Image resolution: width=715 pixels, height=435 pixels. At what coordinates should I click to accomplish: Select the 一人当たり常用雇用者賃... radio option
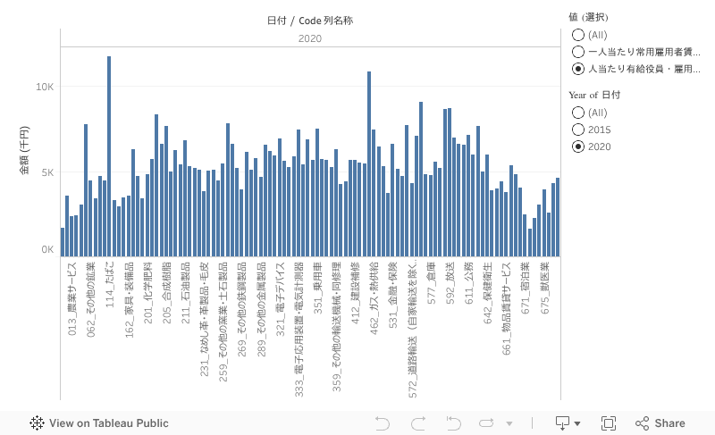578,52
